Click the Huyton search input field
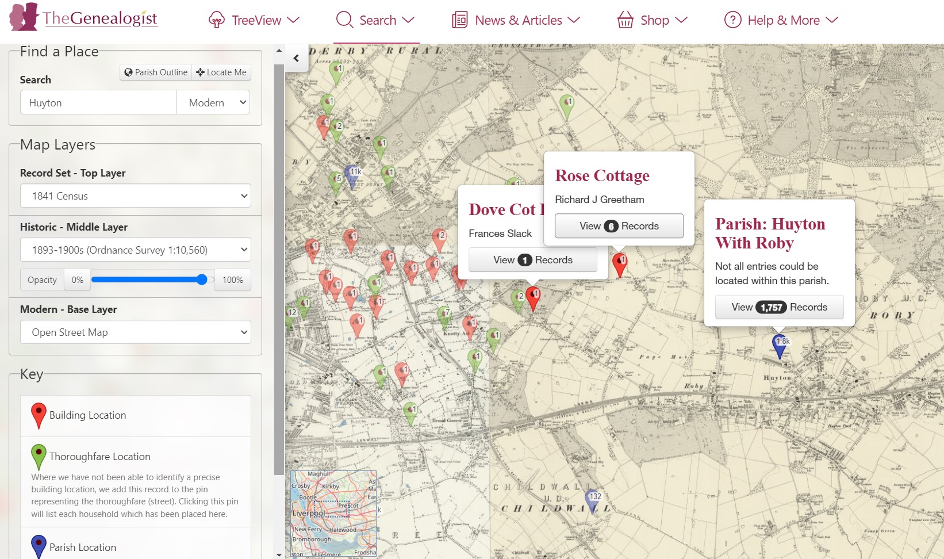Viewport: 944px width, 559px height. (98, 102)
